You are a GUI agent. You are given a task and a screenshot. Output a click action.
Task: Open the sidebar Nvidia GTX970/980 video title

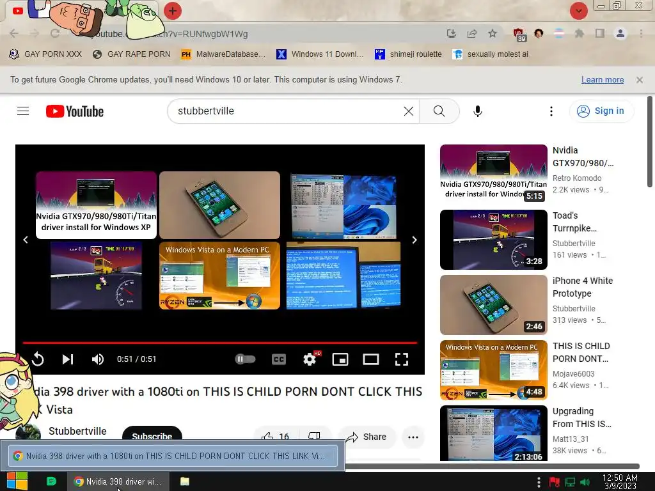tap(583, 157)
